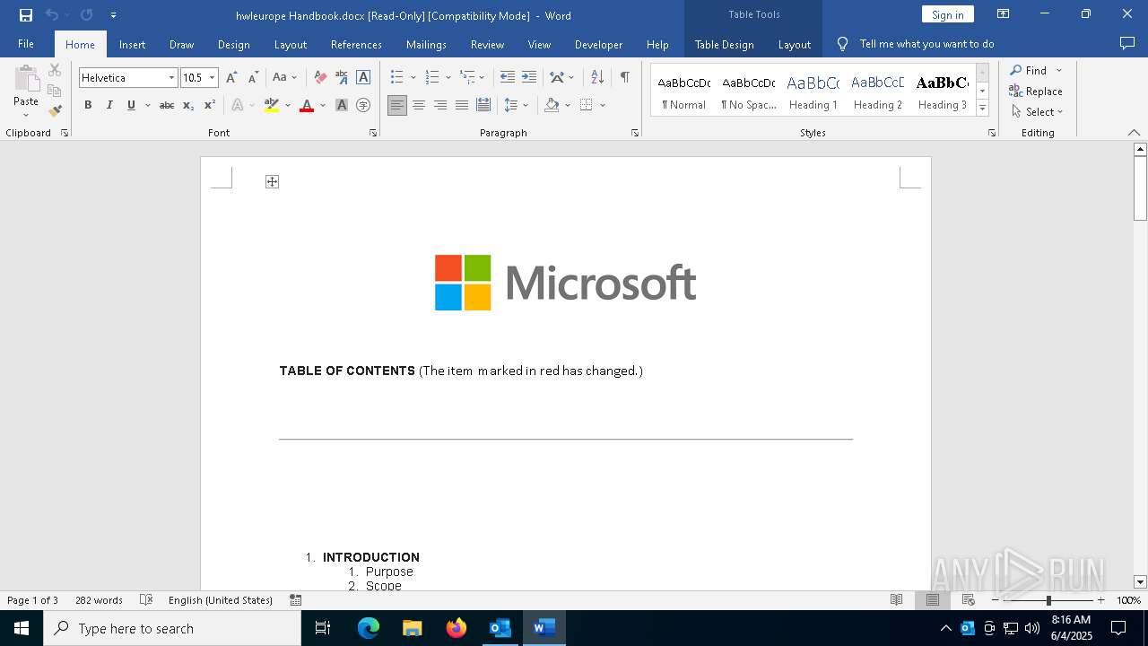The image size is (1148, 646).
Task: Click the Save icon in the title bar
Action: click(x=26, y=15)
